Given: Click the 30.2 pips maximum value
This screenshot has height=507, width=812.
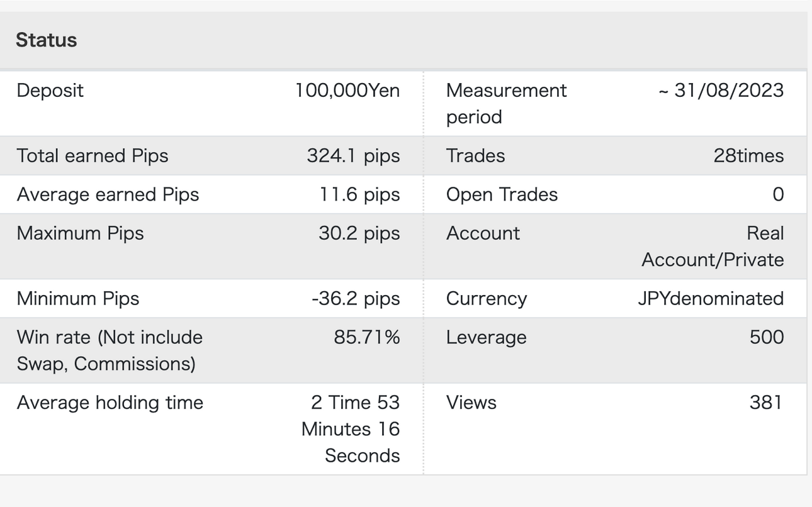Looking at the screenshot, I should (359, 233).
